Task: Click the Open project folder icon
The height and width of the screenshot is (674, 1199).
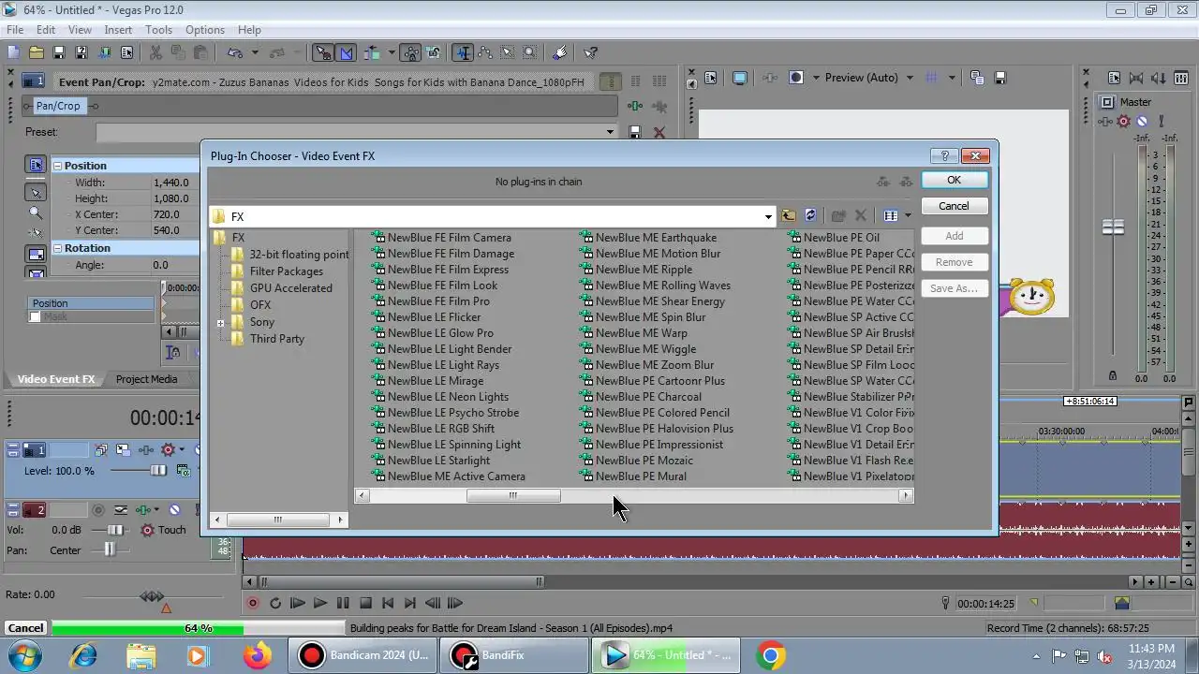Action: (x=36, y=53)
